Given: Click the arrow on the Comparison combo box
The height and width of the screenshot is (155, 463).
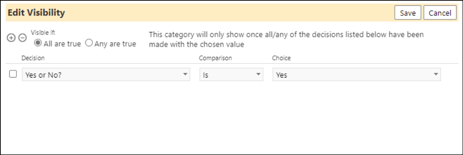Looking at the screenshot, I should (258, 75).
